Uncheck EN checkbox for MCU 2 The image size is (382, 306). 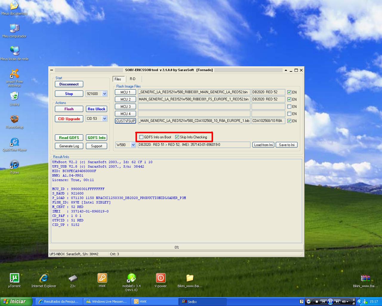coord(289,100)
